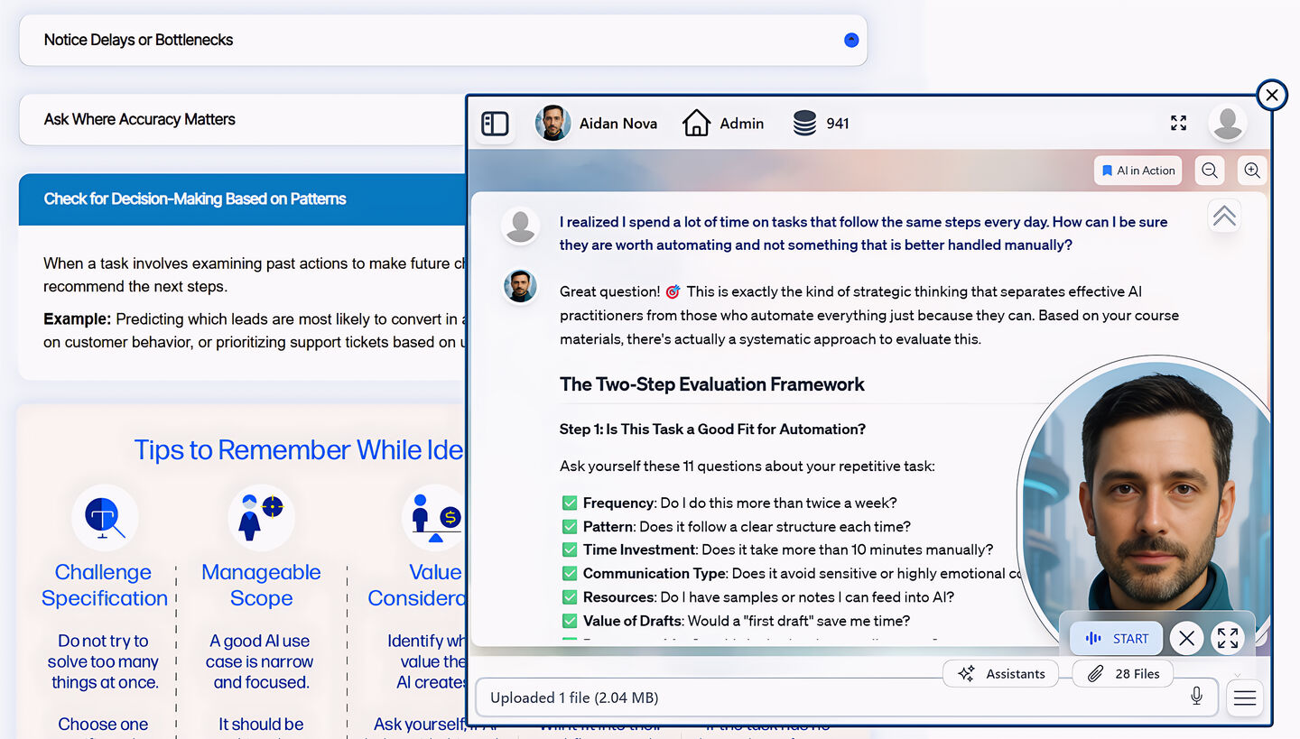Screen dimensions: 1300x739
Task: Dismiss the avatar video with X button
Action: click(x=1186, y=639)
